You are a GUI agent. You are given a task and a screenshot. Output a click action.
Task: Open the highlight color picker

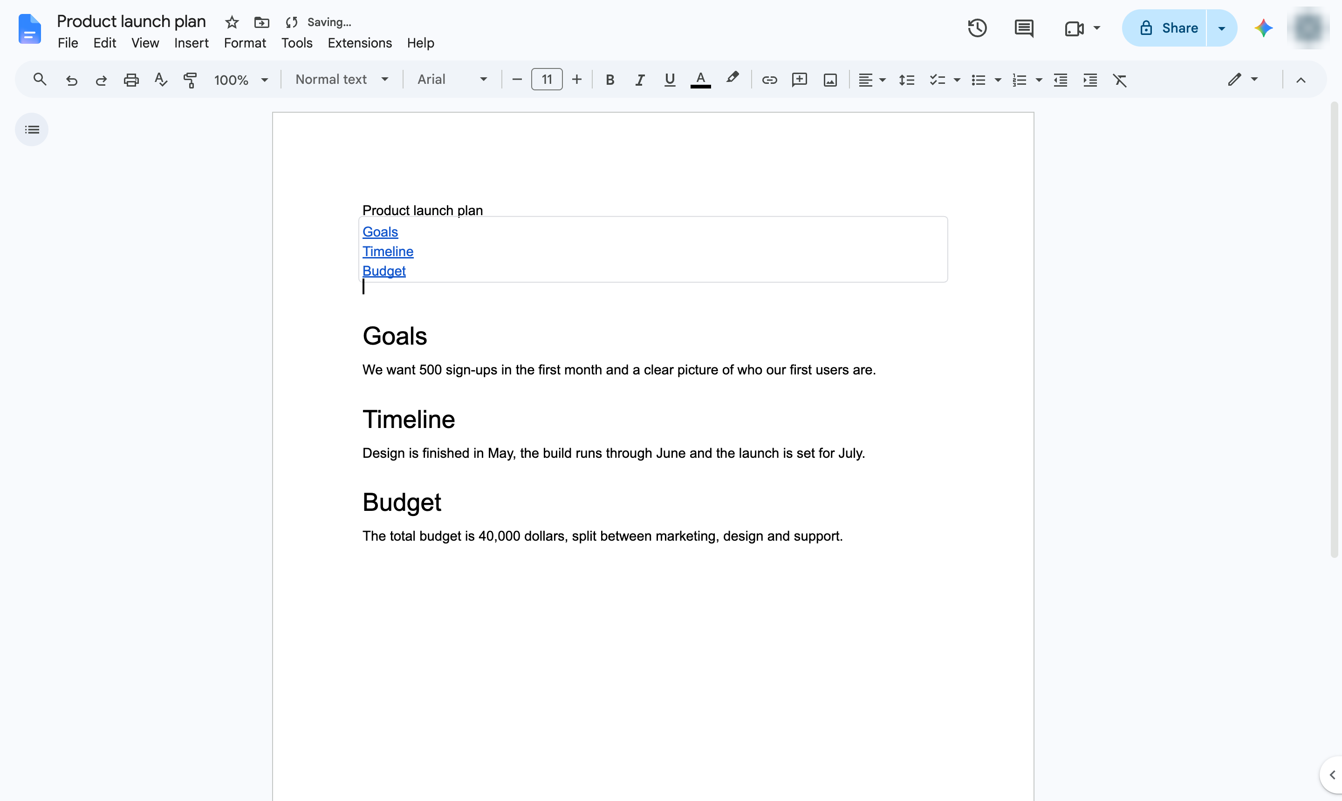(732, 78)
